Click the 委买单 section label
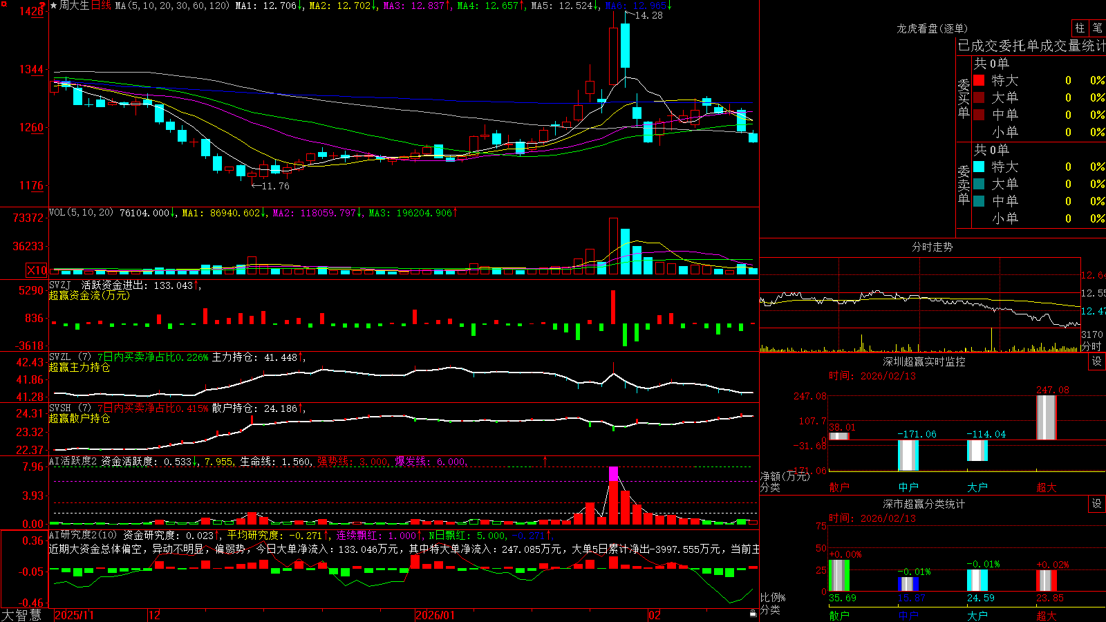This screenshot has height=622, width=1106. 964,98
